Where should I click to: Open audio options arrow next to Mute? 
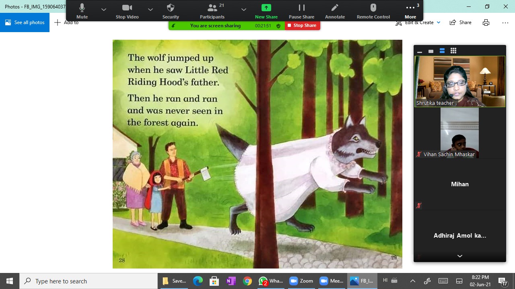pyautogui.click(x=103, y=9)
